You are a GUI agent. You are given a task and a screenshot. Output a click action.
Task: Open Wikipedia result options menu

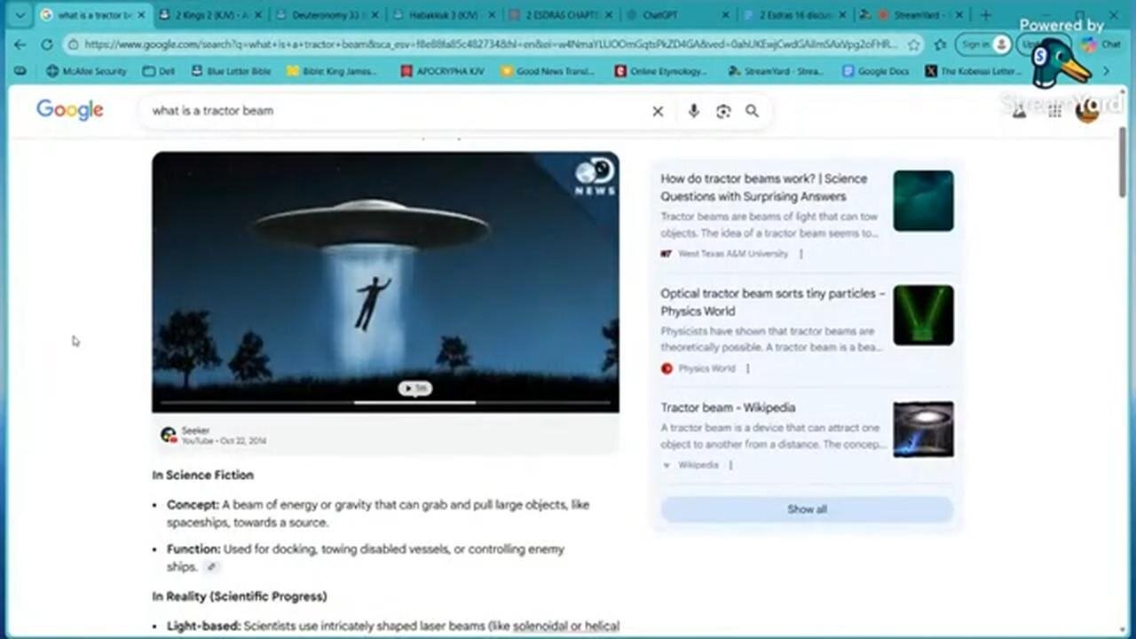coord(730,465)
